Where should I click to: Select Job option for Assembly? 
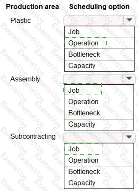click(99, 90)
